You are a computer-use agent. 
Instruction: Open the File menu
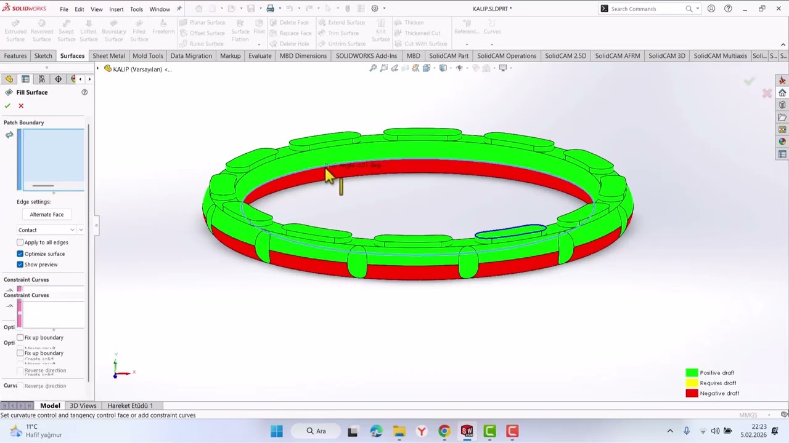pyautogui.click(x=64, y=9)
